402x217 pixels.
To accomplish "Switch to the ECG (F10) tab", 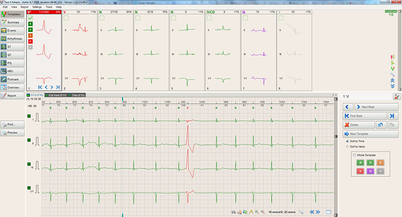I will [35, 95].
